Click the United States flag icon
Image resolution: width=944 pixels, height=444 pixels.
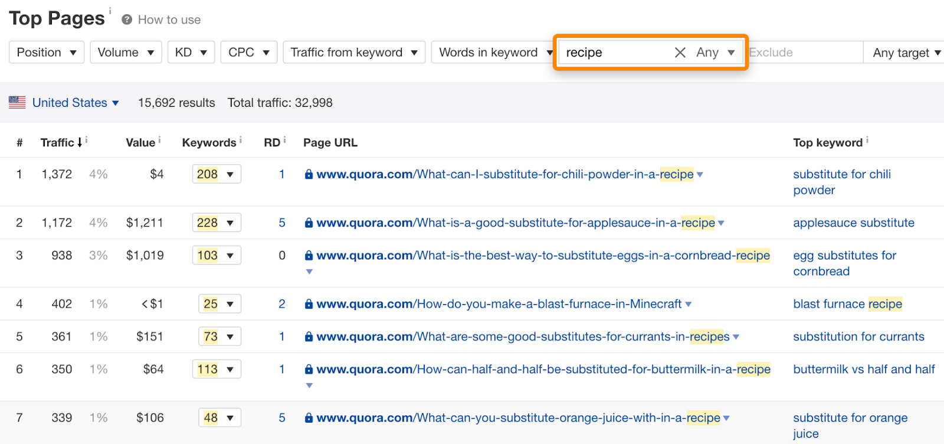pyautogui.click(x=17, y=103)
